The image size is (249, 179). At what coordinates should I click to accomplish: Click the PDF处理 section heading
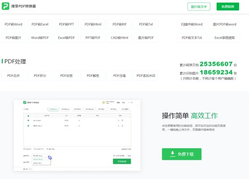15,61
